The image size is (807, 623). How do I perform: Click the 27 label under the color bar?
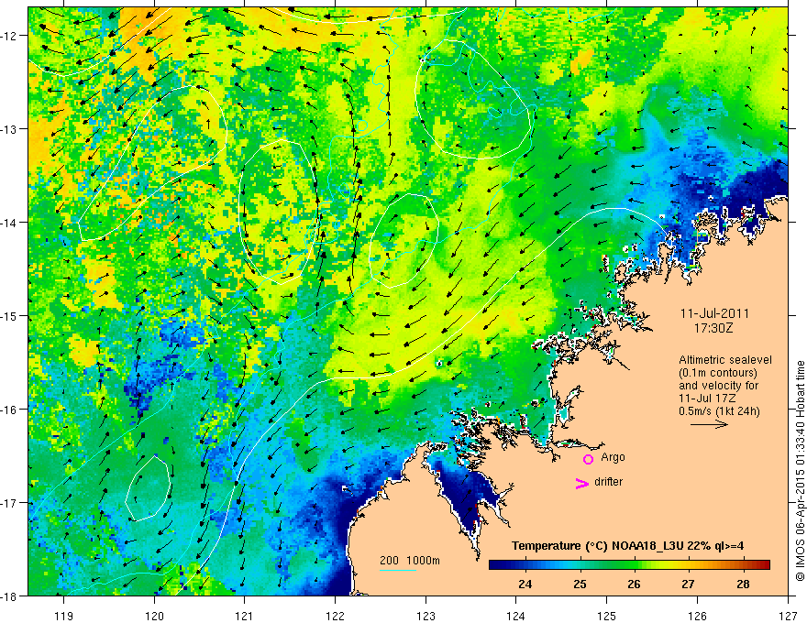688,584
